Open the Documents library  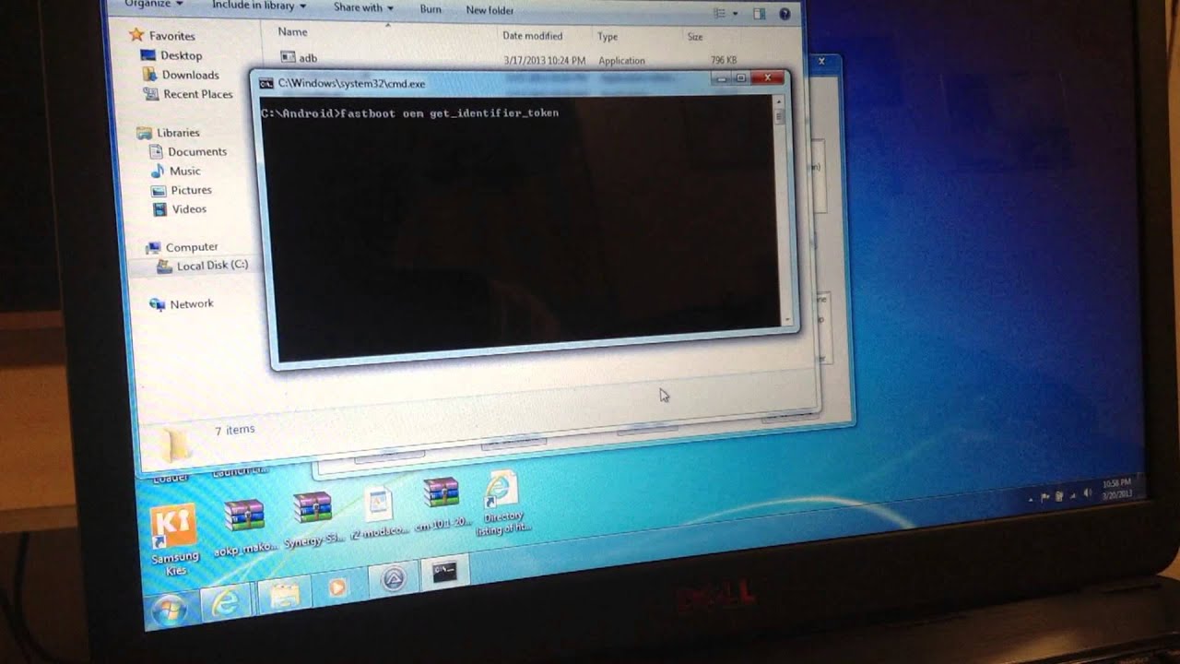pyautogui.click(x=188, y=151)
